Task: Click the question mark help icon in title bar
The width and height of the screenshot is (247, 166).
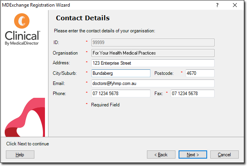Action: coord(217,5)
